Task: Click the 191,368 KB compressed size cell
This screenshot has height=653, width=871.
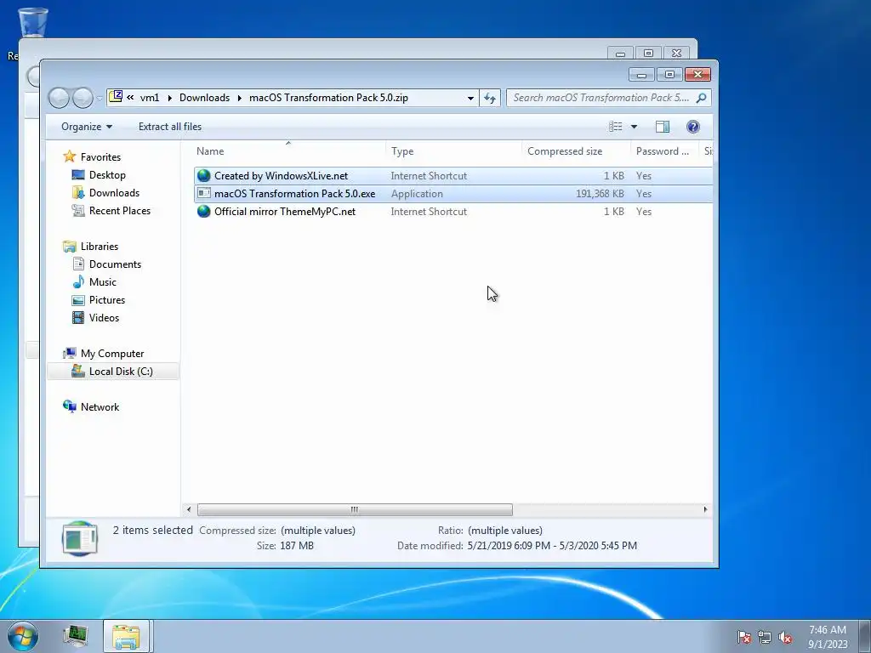Action: tap(600, 193)
